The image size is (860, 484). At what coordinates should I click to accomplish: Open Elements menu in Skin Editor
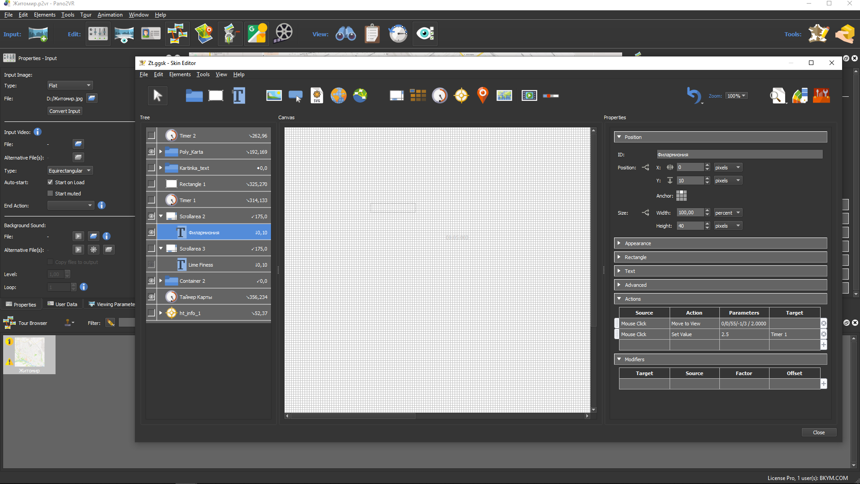[x=179, y=74]
